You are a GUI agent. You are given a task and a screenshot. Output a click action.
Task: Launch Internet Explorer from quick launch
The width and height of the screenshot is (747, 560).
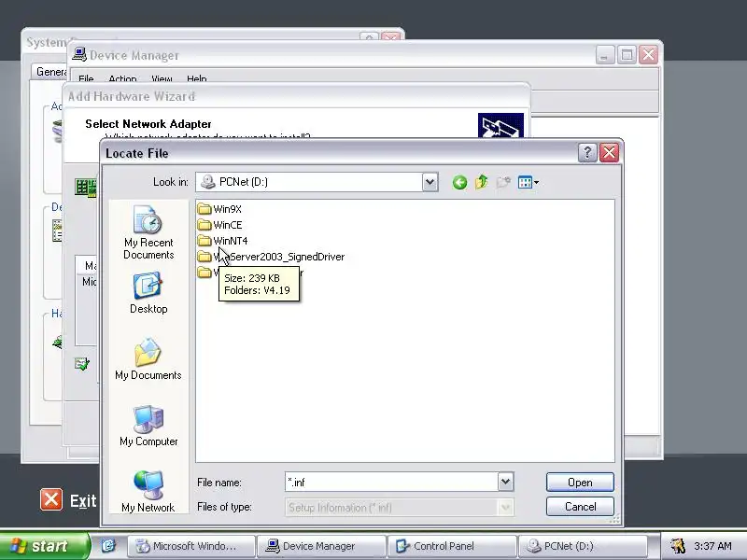click(x=108, y=546)
